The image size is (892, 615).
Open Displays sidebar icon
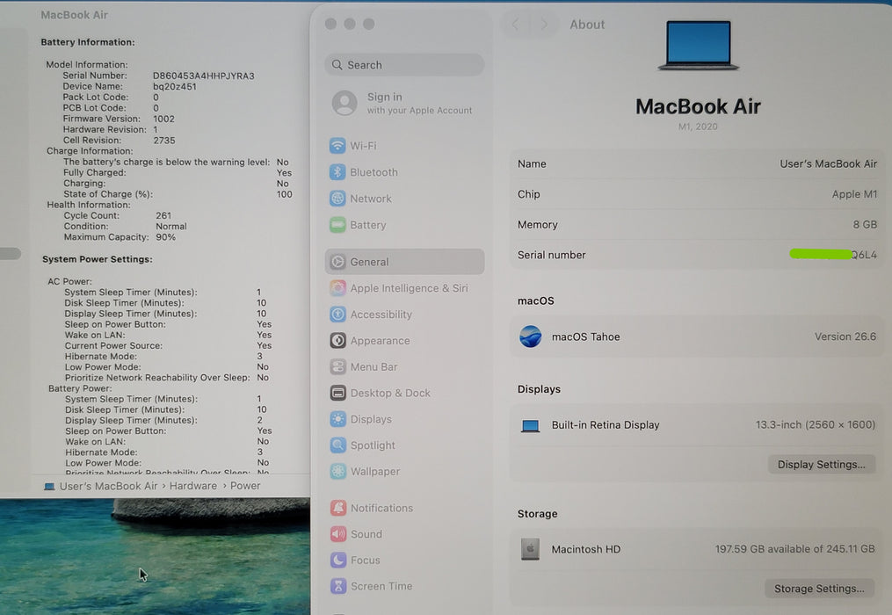(338, 419)
